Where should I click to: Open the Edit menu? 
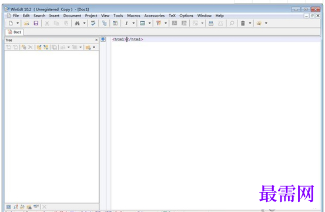26,15
